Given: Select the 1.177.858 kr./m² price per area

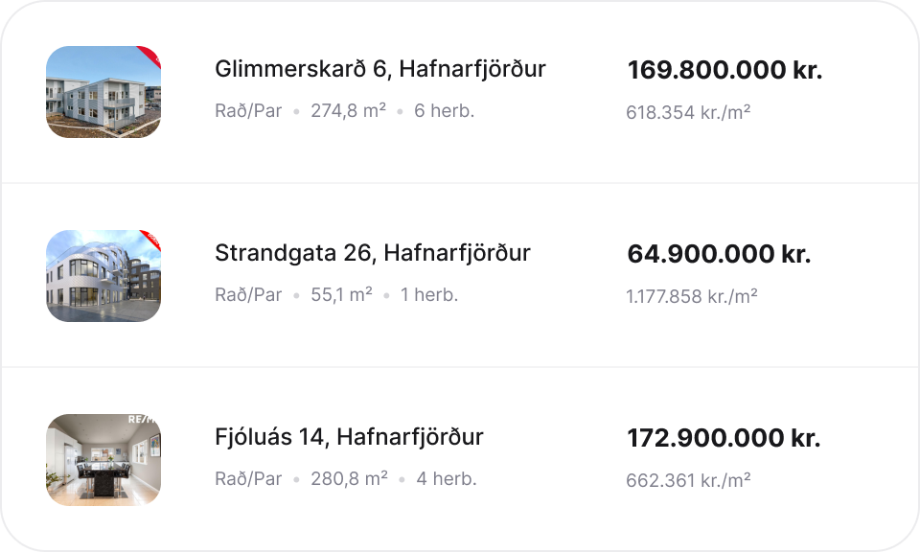Looking at the screenshot, I should click(692, 296).
